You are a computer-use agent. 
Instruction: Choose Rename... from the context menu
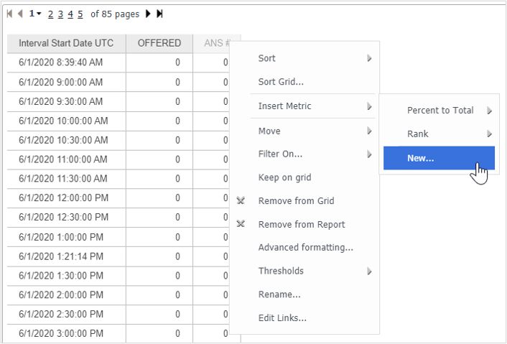tap(279, 294)
